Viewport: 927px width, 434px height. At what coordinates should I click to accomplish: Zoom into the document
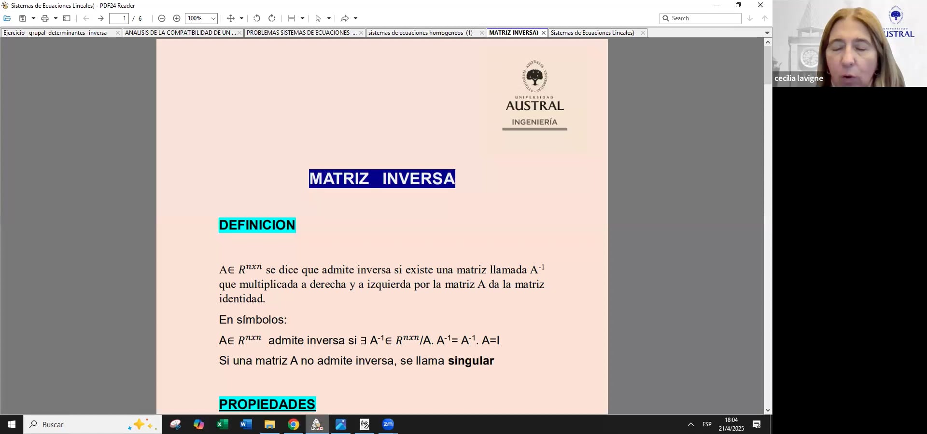coord(176,18)
